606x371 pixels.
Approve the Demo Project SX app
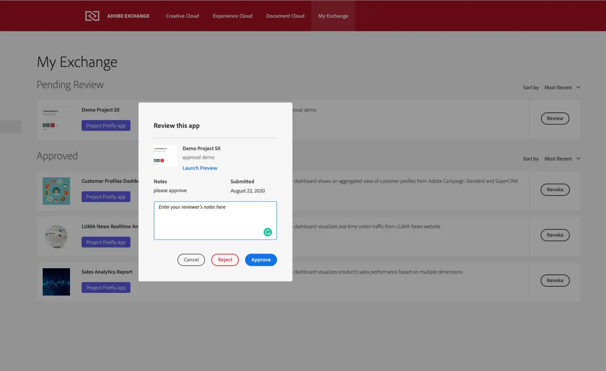[x=261, y=260]
